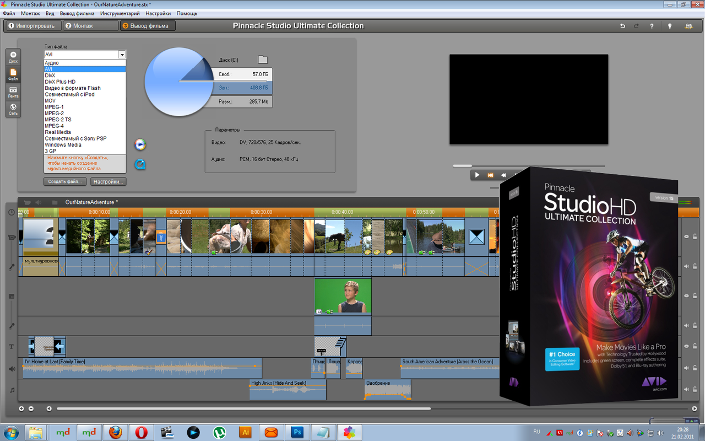Select the main video track camera icon

[12, 237]
